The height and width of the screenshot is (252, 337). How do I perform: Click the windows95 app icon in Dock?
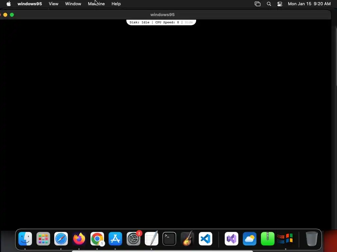(285, 239)
